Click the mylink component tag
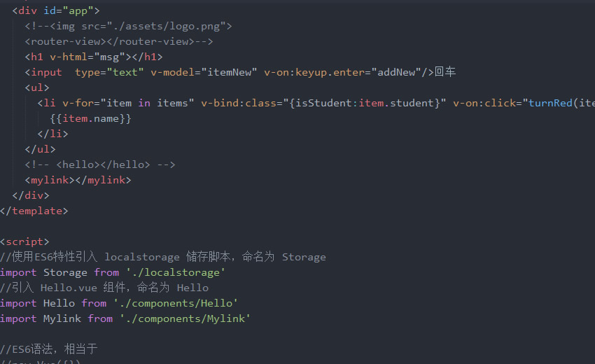 pyautogui.click(x=78, y=180)
